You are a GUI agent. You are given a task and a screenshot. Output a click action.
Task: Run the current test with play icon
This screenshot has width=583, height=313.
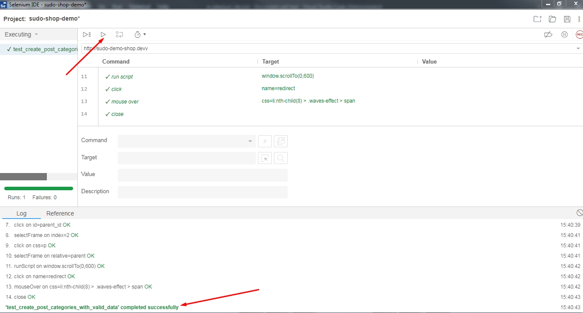tap(103, 34)
